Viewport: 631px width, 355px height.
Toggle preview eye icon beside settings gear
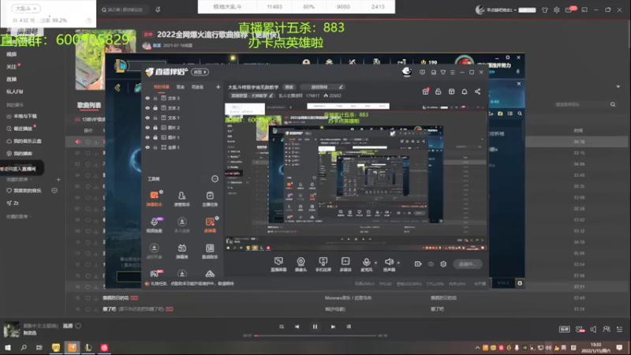pos(431,264)
